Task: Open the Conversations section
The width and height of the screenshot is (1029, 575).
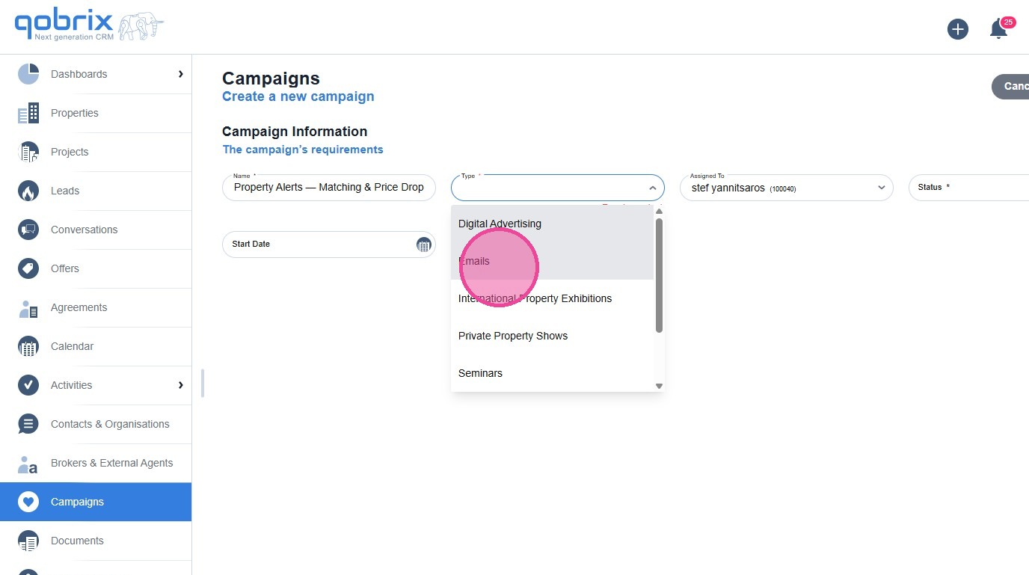Action: click(x=96, y=230)
